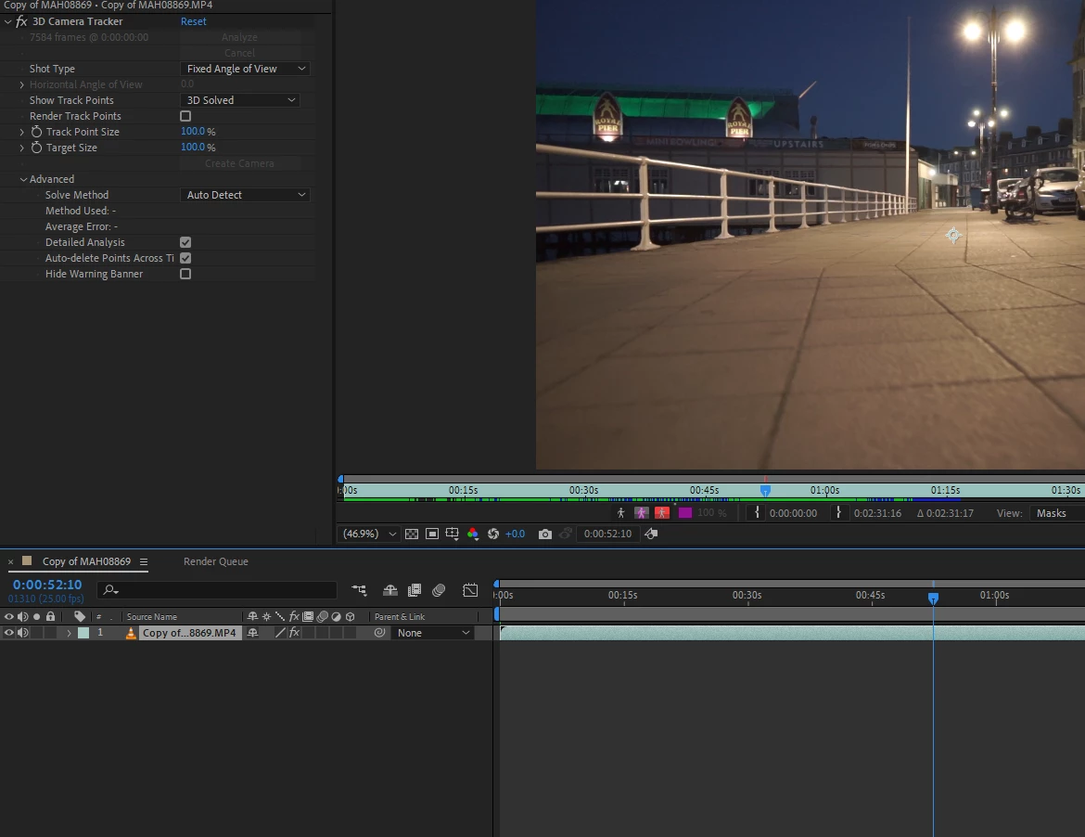
Task: Open the Show Track Points dropdown
Action: (x=239, y=100)
